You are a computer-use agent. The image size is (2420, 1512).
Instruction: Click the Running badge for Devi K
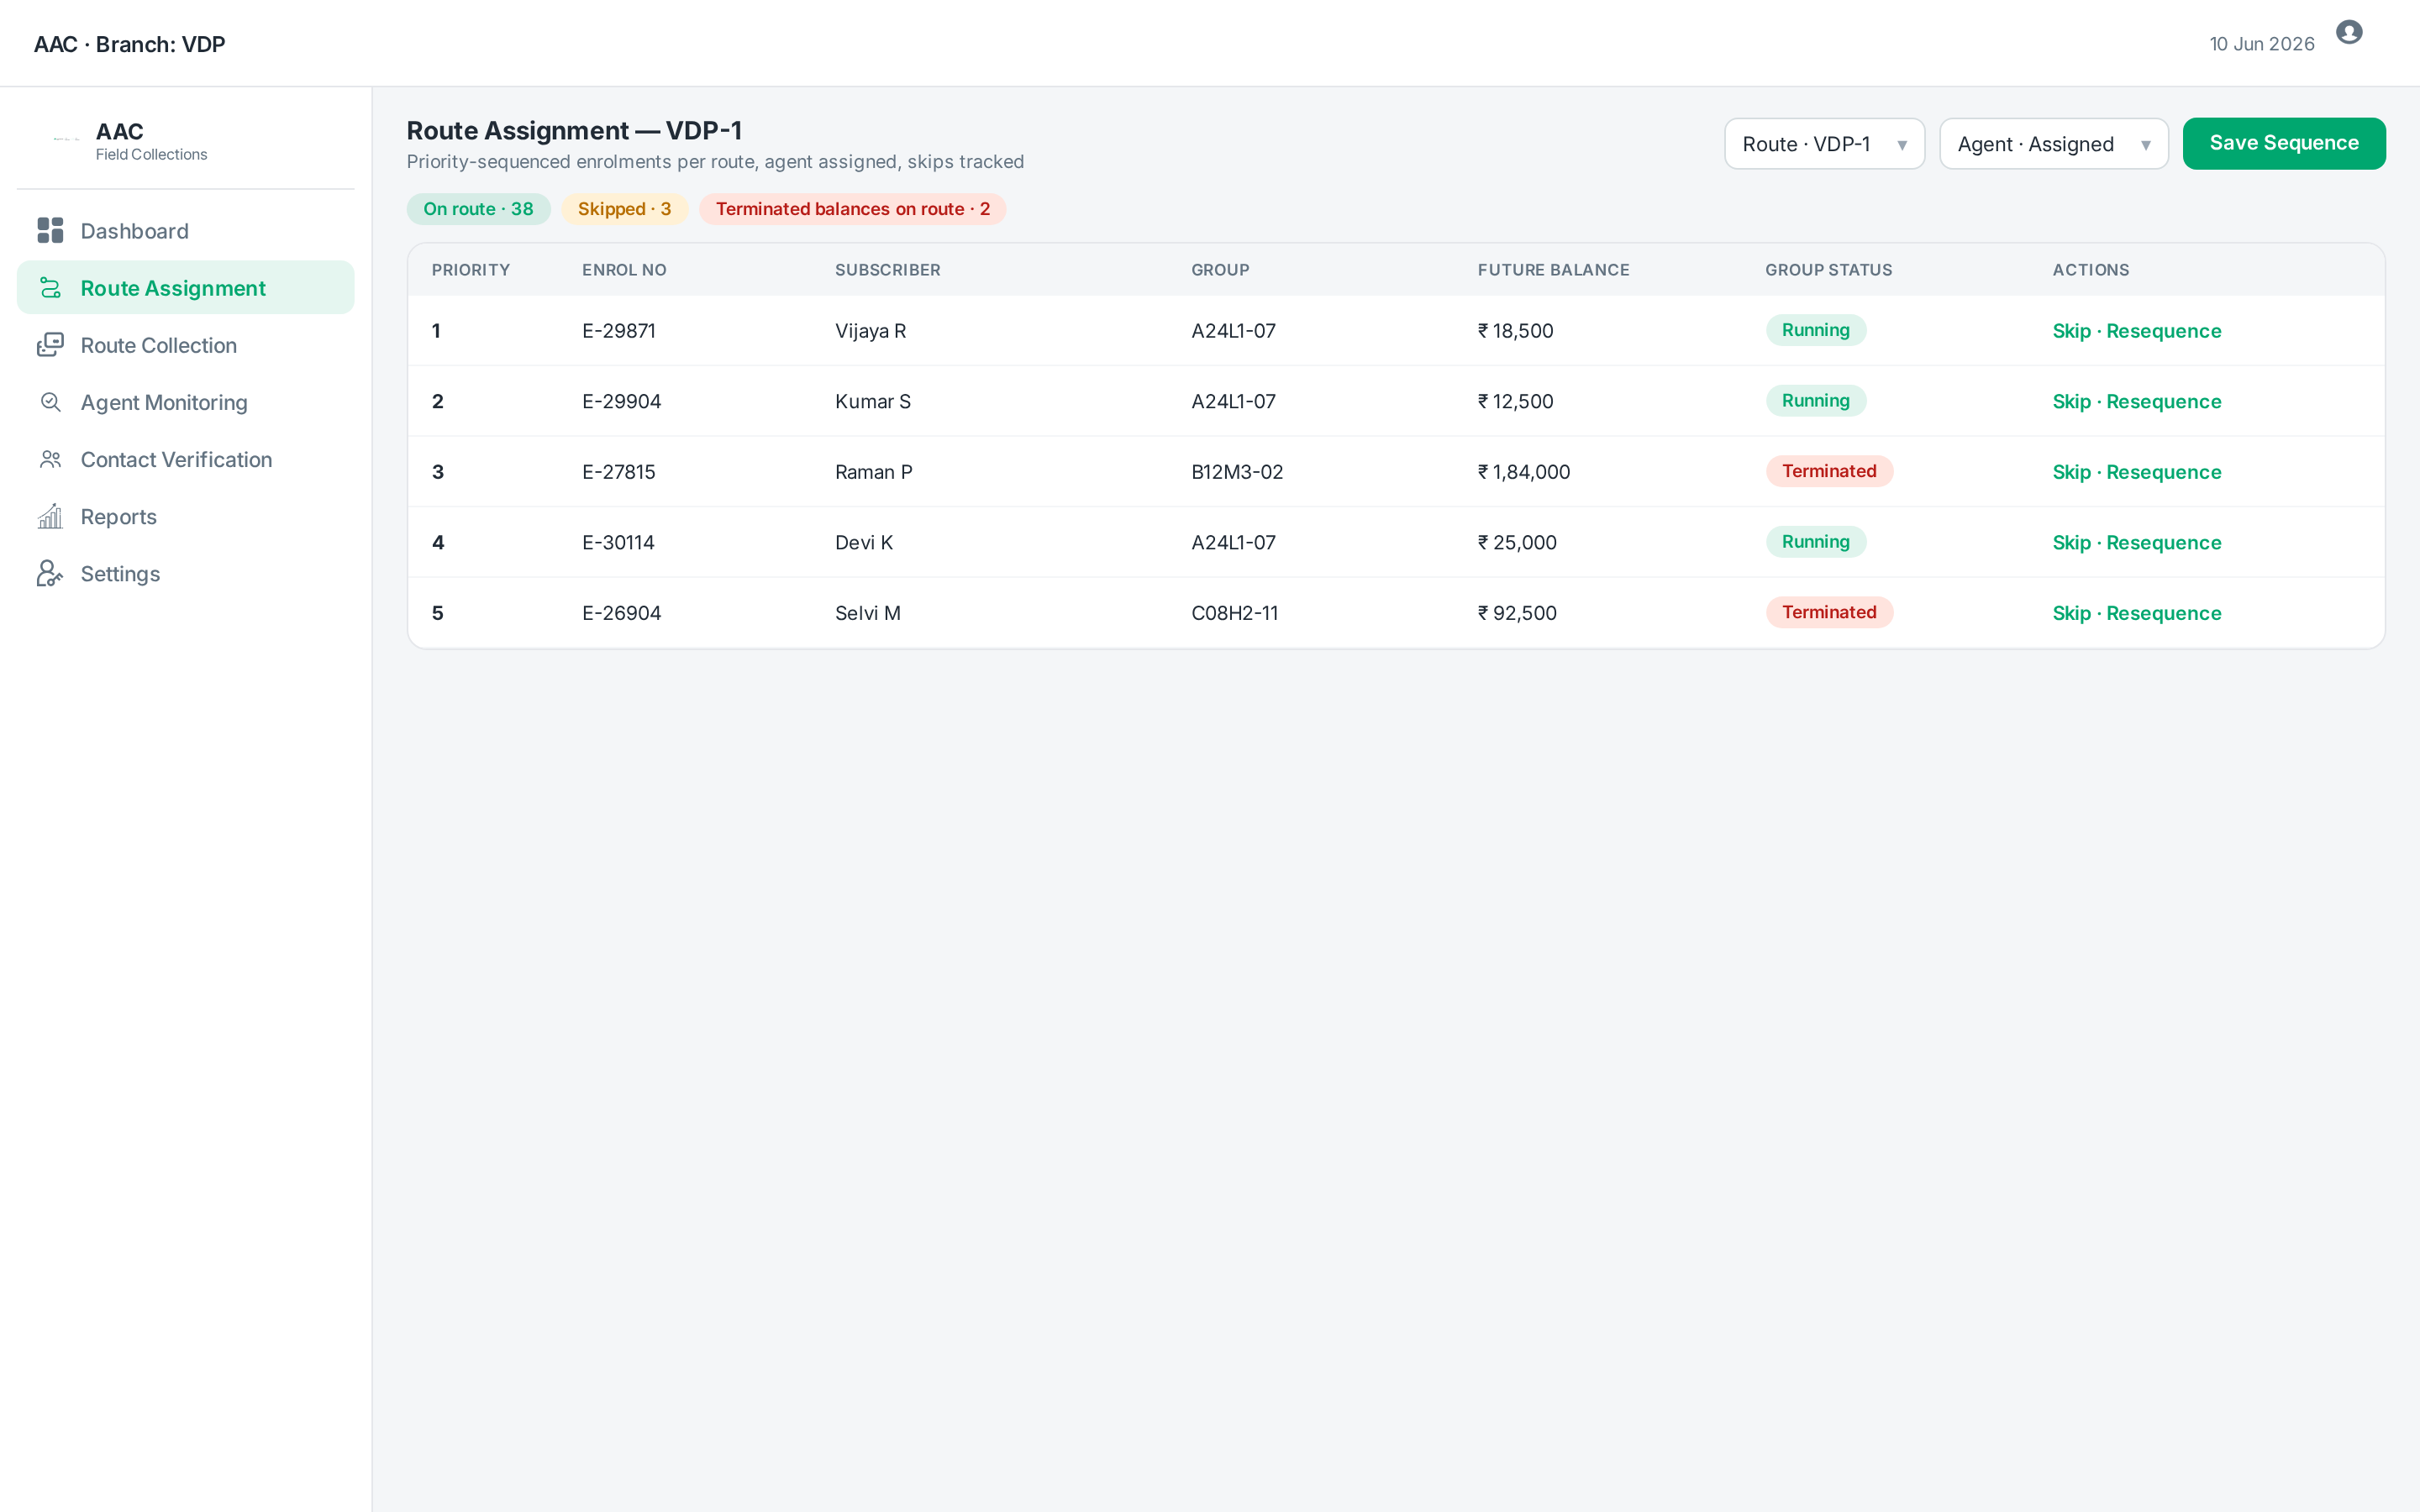pyautogui.click(x=1816, y=542)
